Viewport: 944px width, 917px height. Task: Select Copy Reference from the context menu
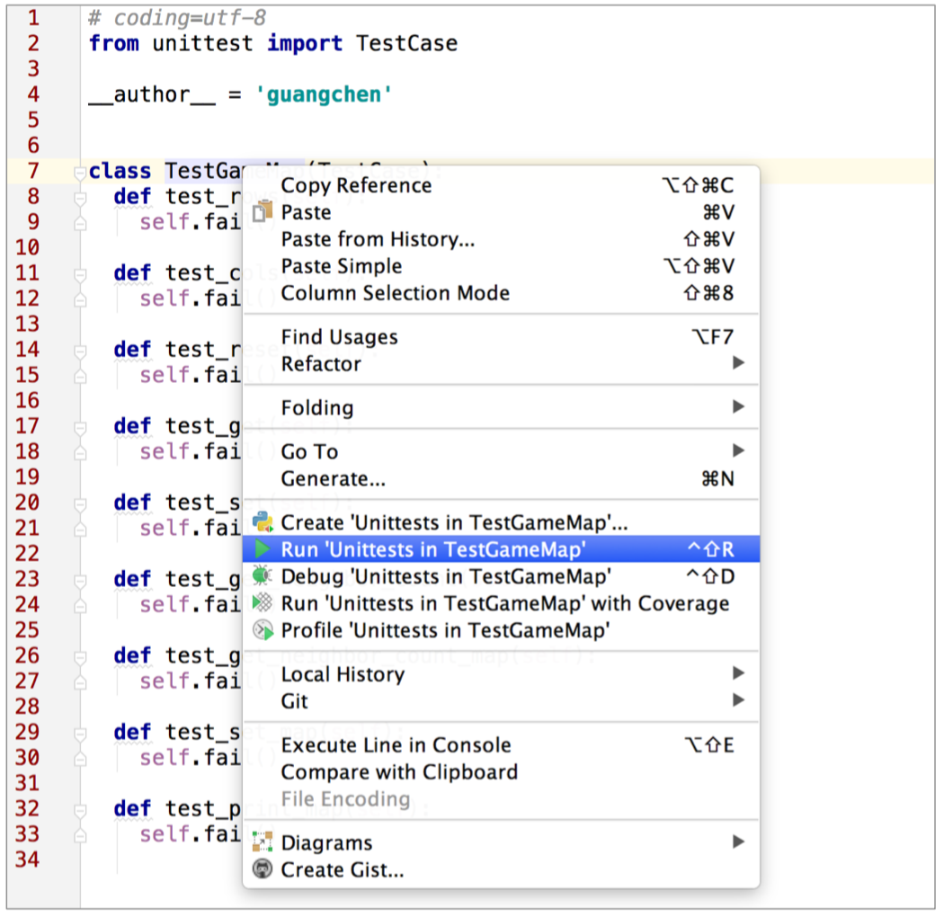click(x=501, y=185)
